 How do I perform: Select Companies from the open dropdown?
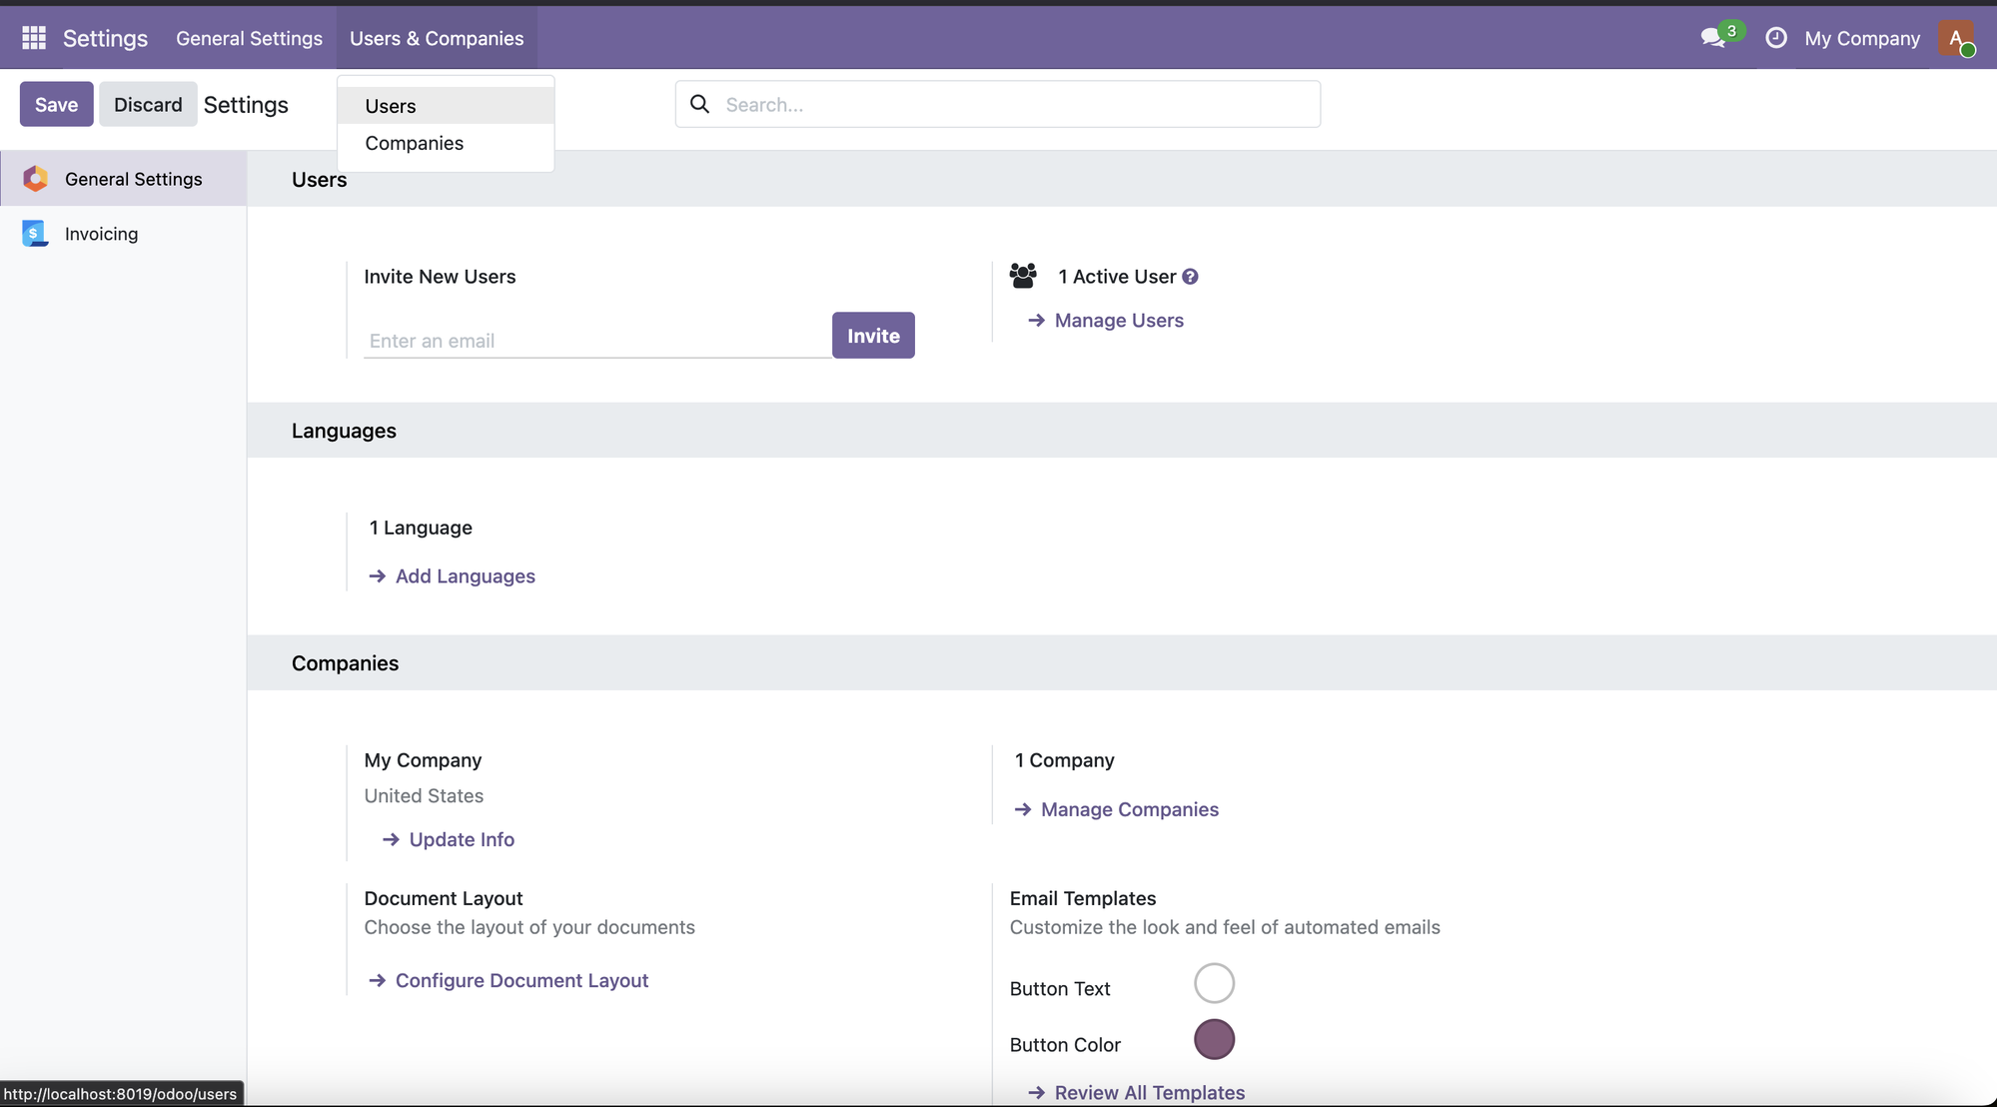tap(414, 143)
